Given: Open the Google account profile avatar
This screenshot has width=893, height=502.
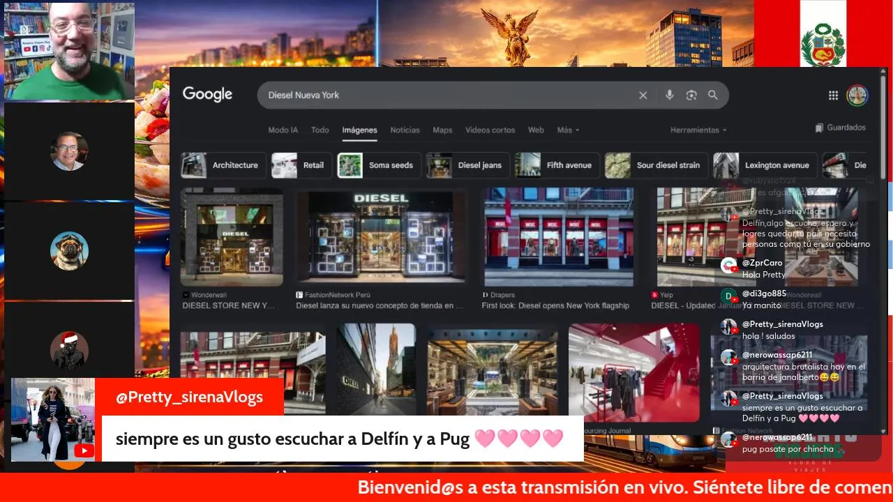Looking at the screenshot, I should [857, 96].
